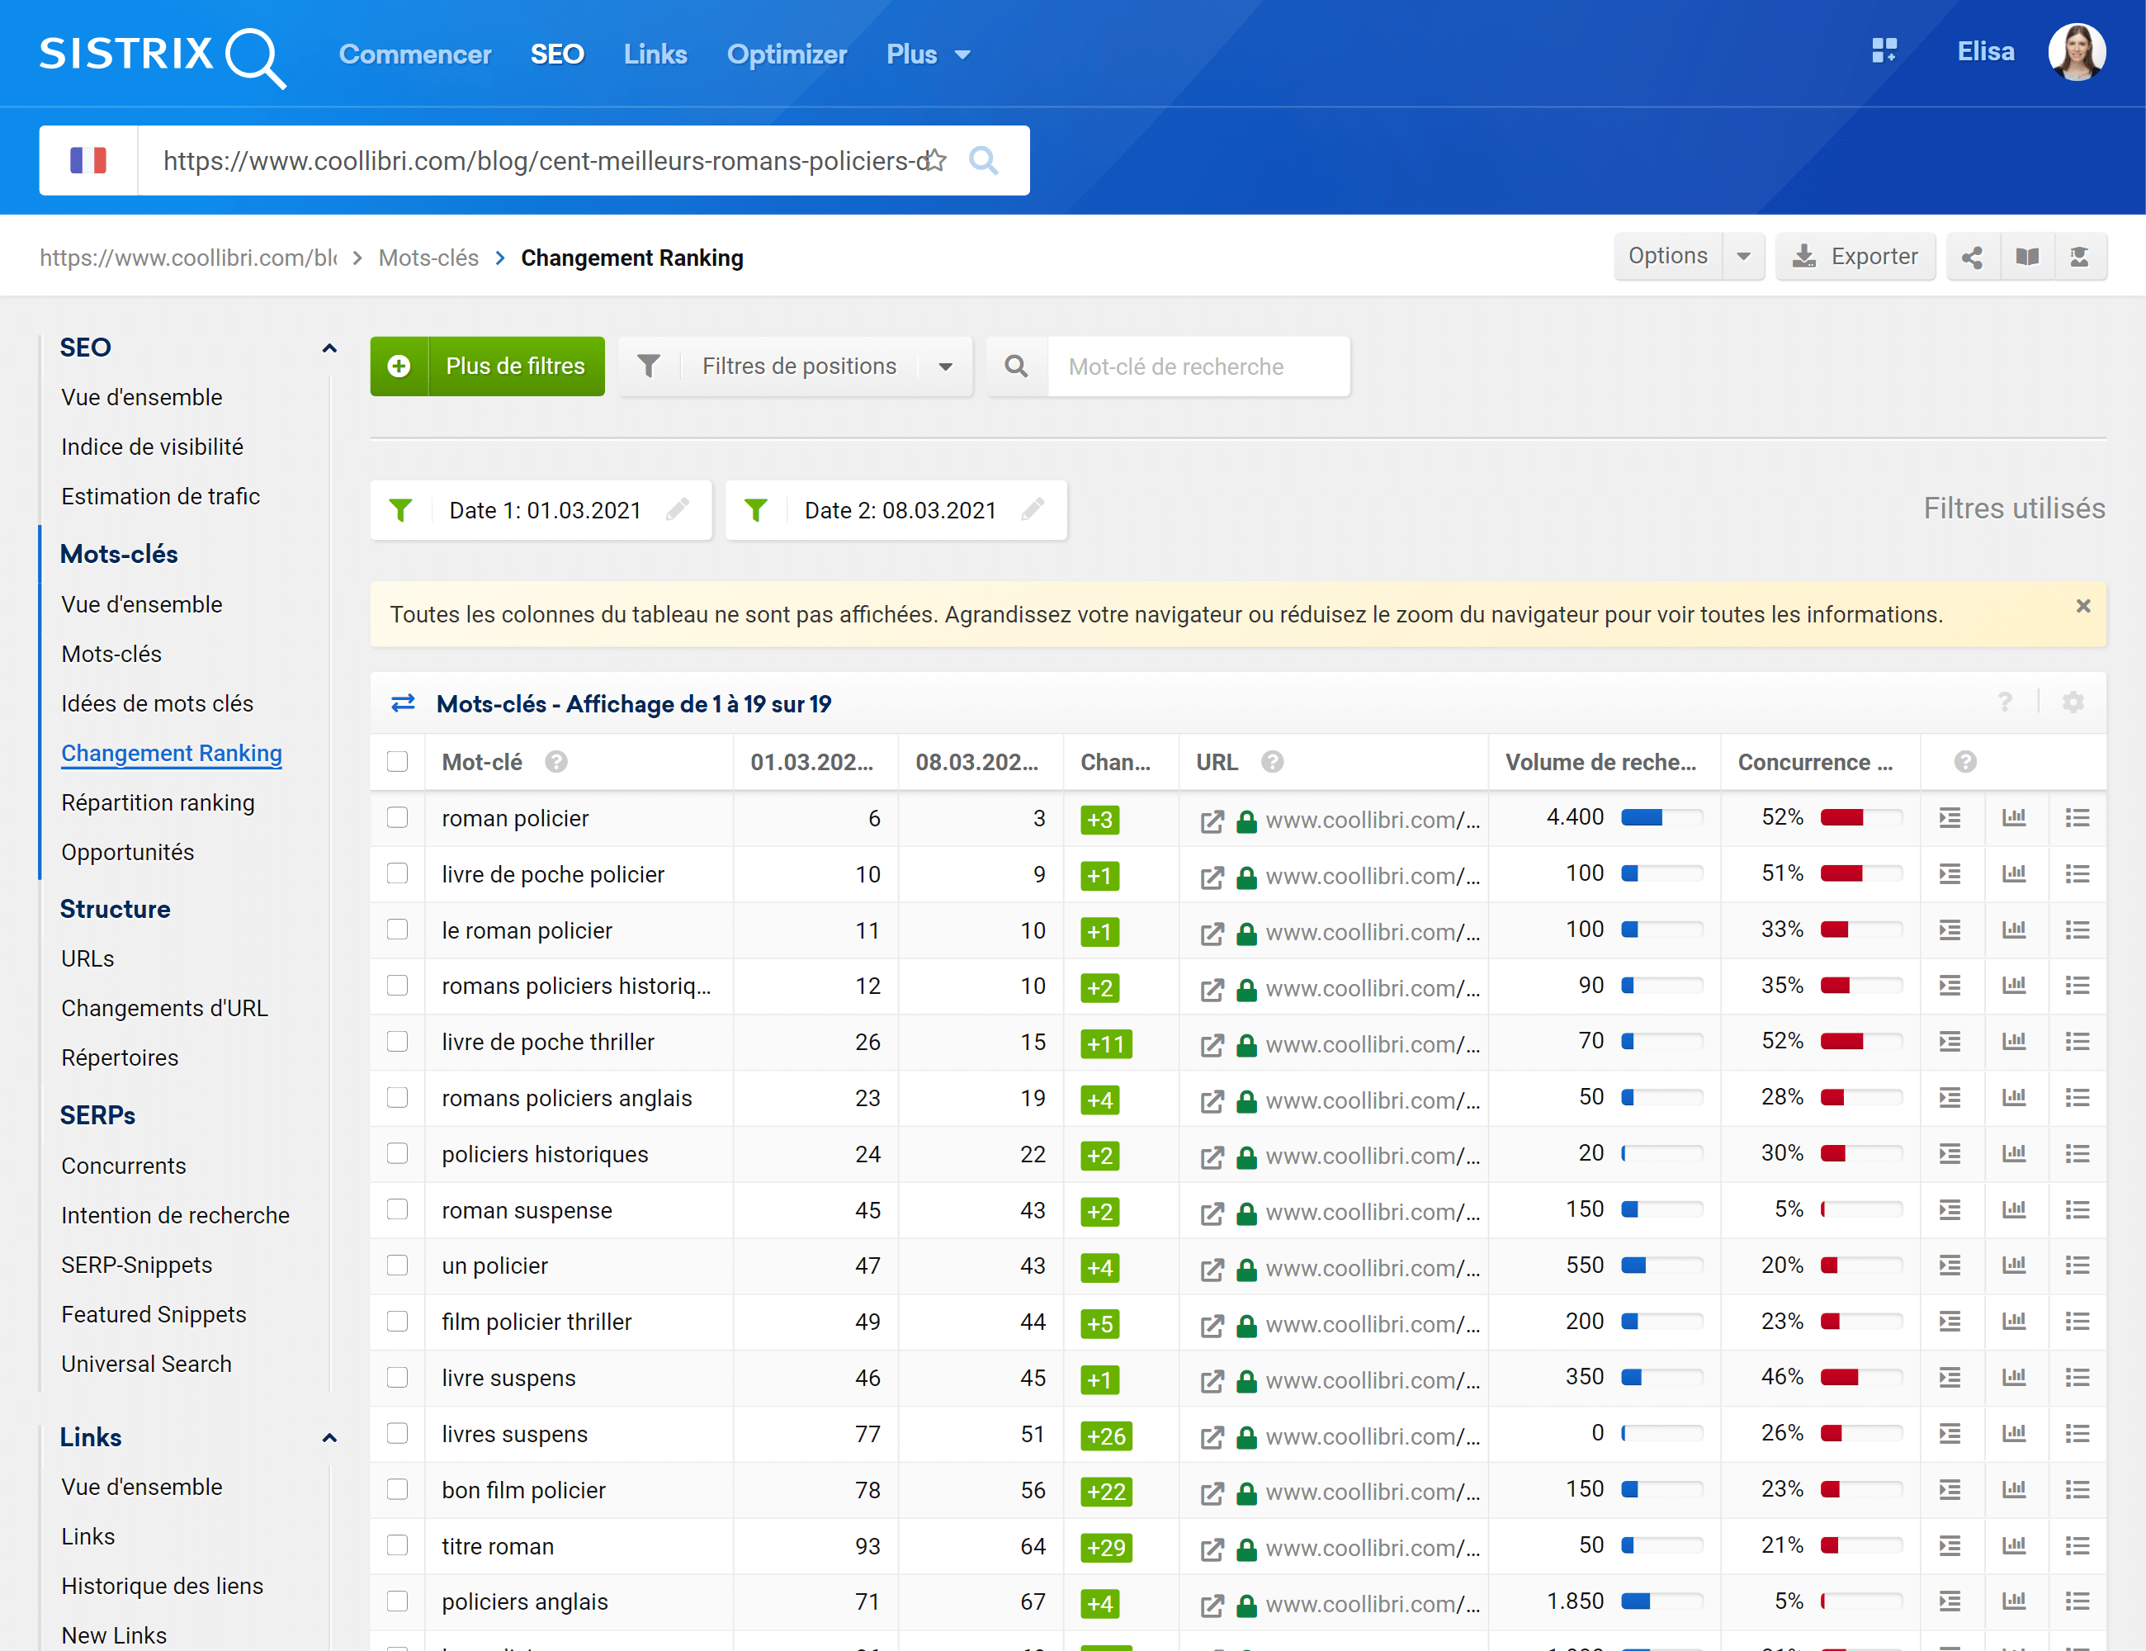Click the swap arrows icon beside Mots-clés title
Screen dimensions: 2146x1651
[x=403, y=703]
